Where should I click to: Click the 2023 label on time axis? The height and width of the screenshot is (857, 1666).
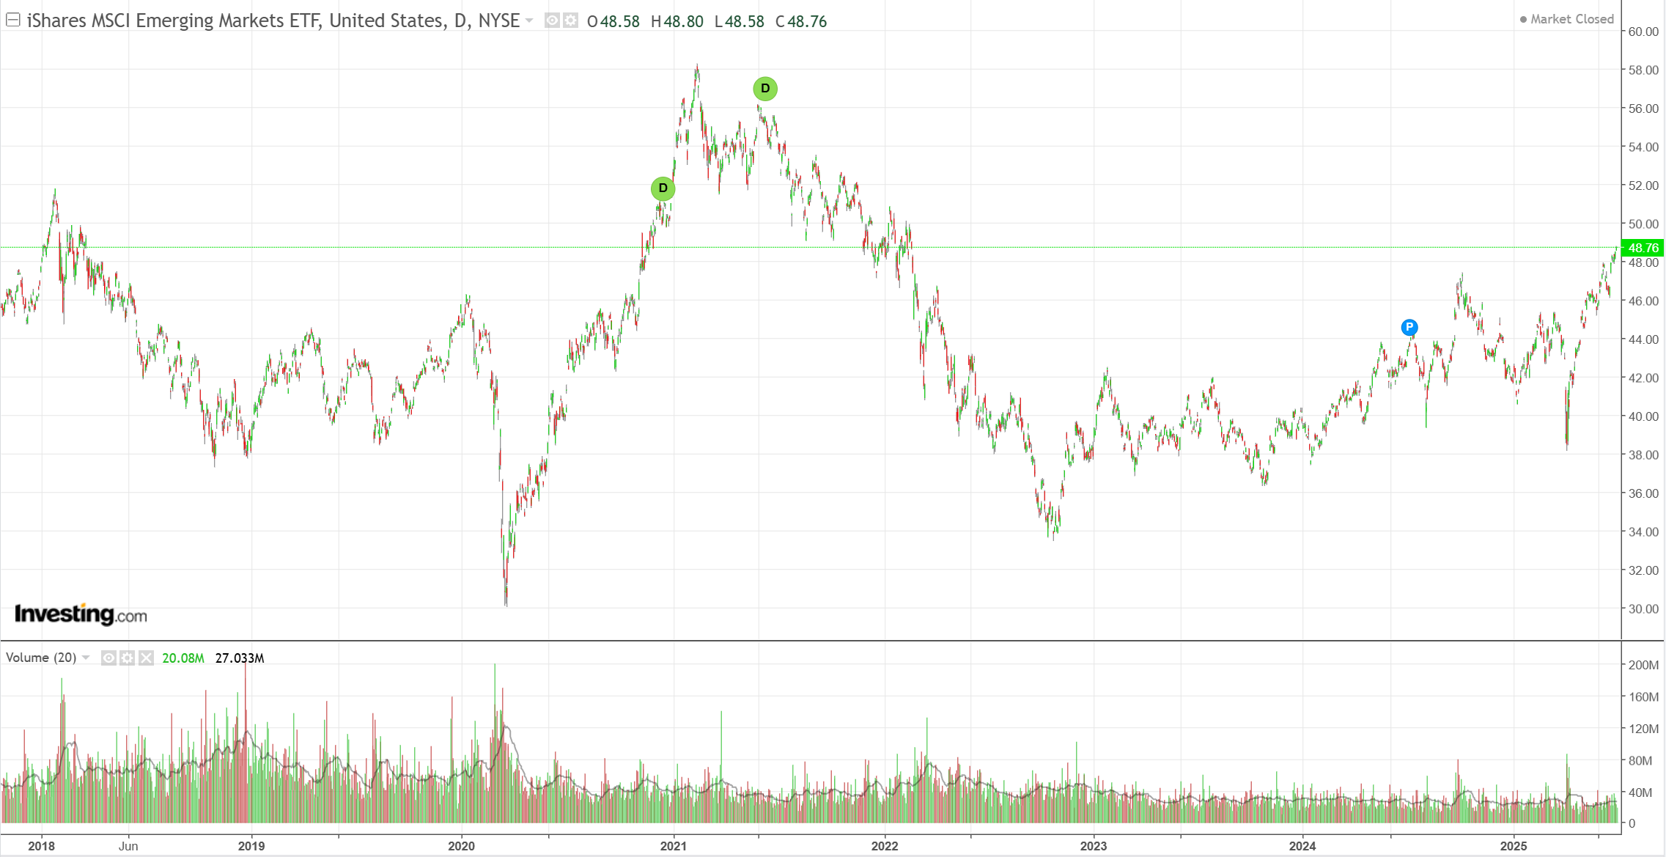click(x=1093, y=845)
